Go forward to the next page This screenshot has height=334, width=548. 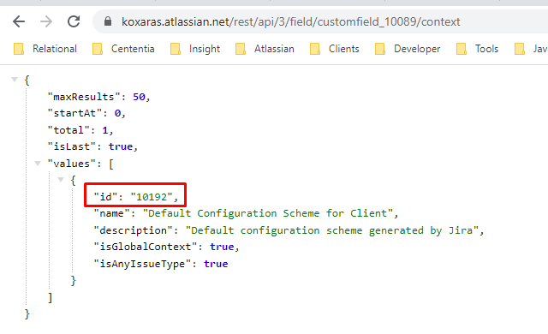point(46,21)
